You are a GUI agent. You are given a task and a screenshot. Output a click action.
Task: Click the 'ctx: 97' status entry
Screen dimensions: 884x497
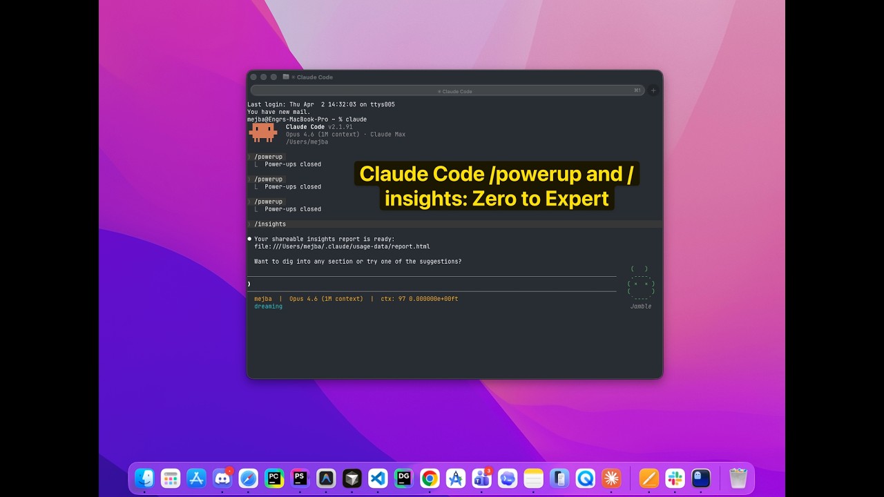[x=393, y=299]
